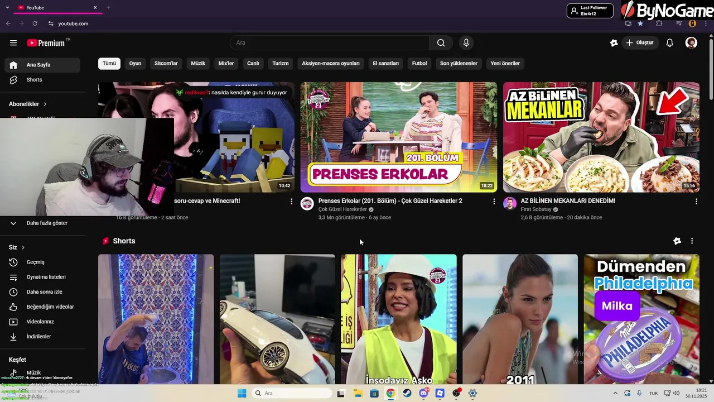The image size is (714, 402).
Task: Select the Turizm filter chip
Action: [281, 64]
